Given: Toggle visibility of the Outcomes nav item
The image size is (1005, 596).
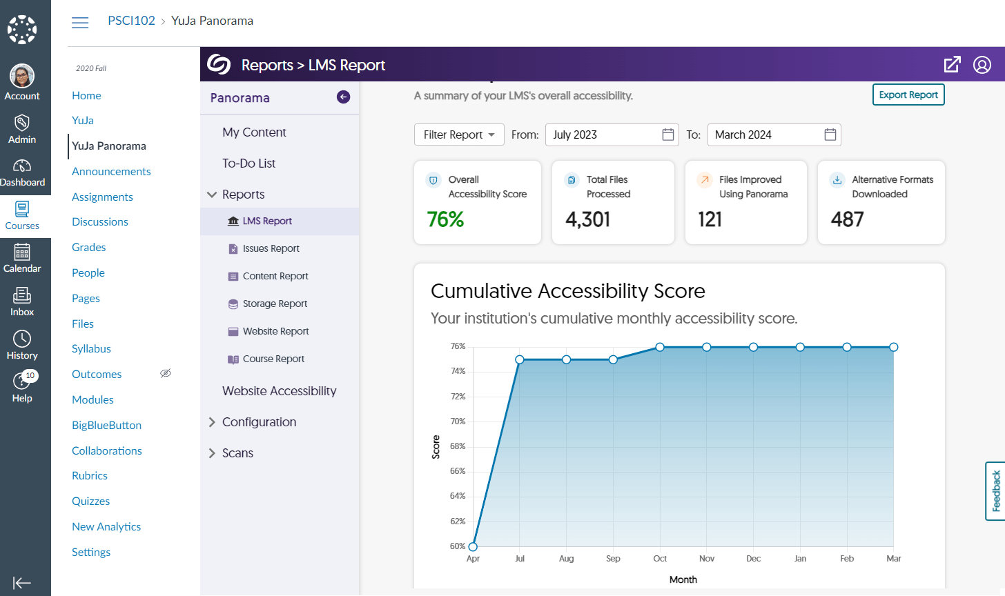Looking at the screenshot, I should [166, 373].
